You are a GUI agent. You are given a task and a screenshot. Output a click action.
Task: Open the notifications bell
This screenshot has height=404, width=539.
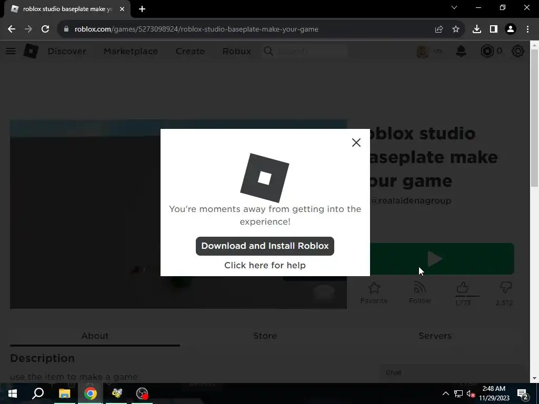(x=461, y=51)
